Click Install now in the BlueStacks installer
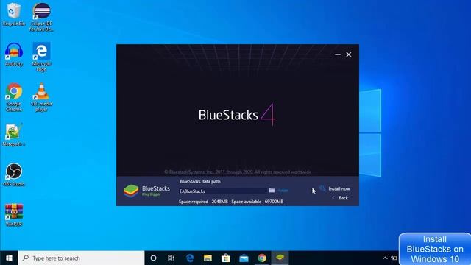Image resolution: width=471 pixels, height=265 pixels. point(339,188)
